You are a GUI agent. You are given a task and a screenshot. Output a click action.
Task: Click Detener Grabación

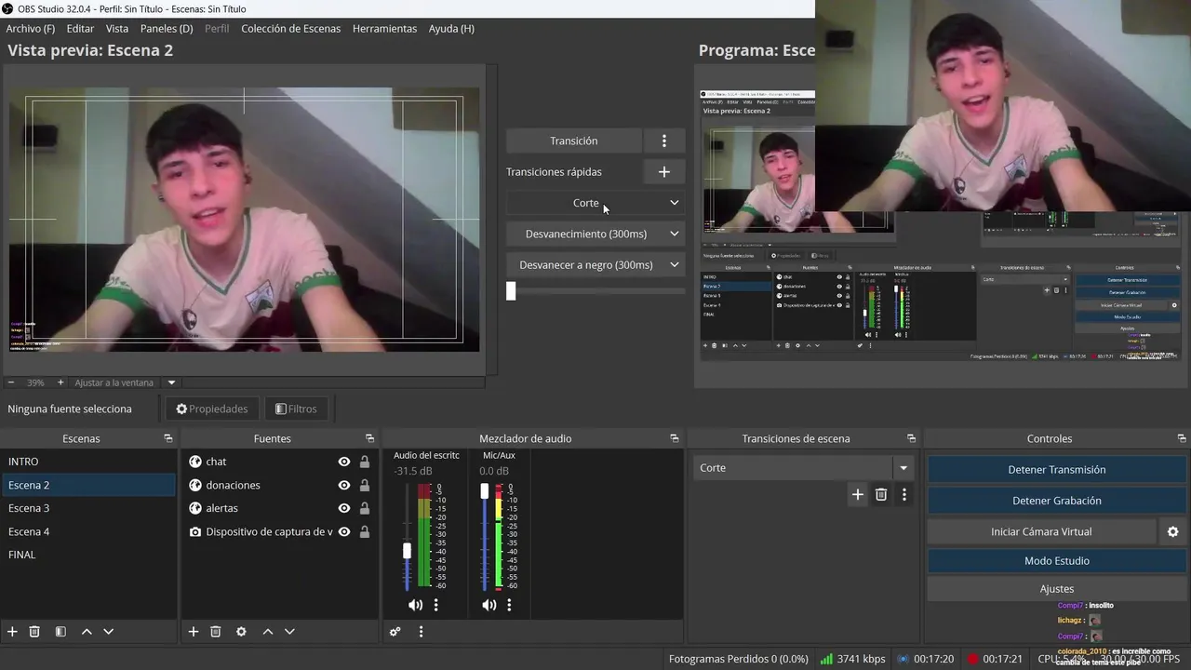coord(1057,501)
